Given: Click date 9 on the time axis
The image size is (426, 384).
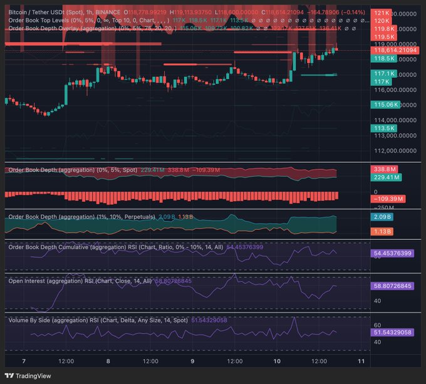Looking at the screenshot, I should tap(193, 361).
